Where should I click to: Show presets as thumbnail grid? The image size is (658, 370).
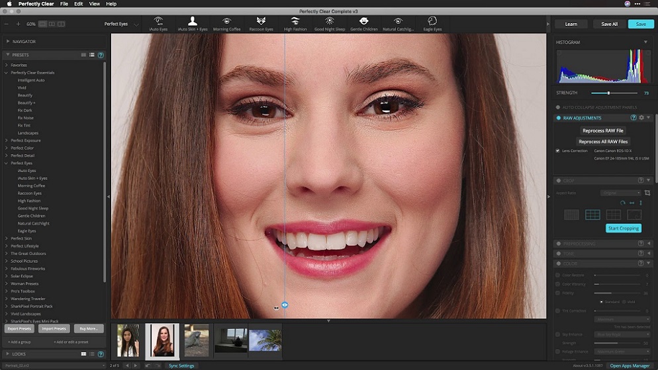coord(83,55)
